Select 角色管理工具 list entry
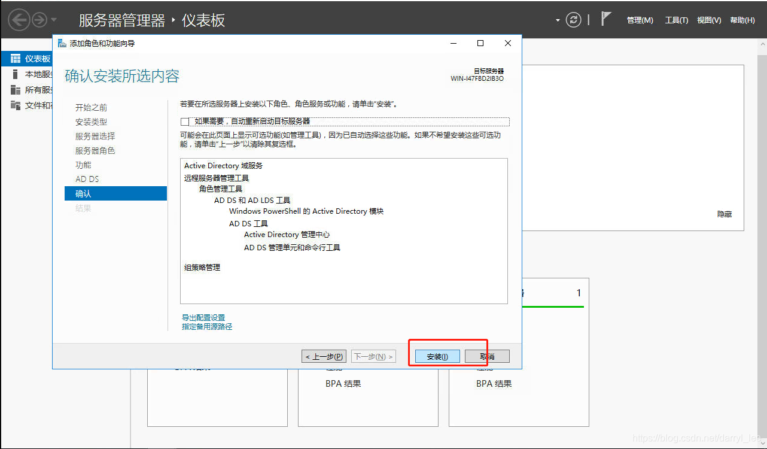This screenshot has height=449, width=767. pos(221,189)
